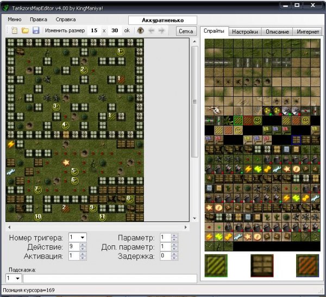Pick the blue-bordered brick wall sprite in palette
Screen dimensions: 326x297
(x=296, y=140)
